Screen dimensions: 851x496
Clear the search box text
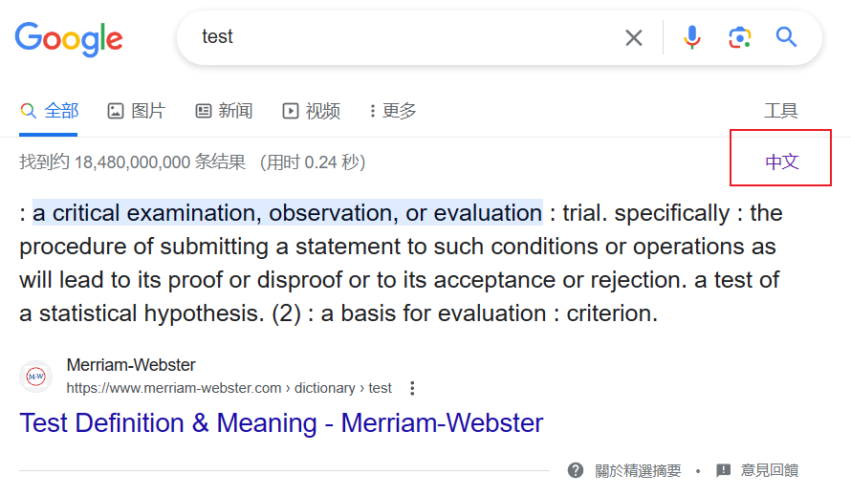634,37
